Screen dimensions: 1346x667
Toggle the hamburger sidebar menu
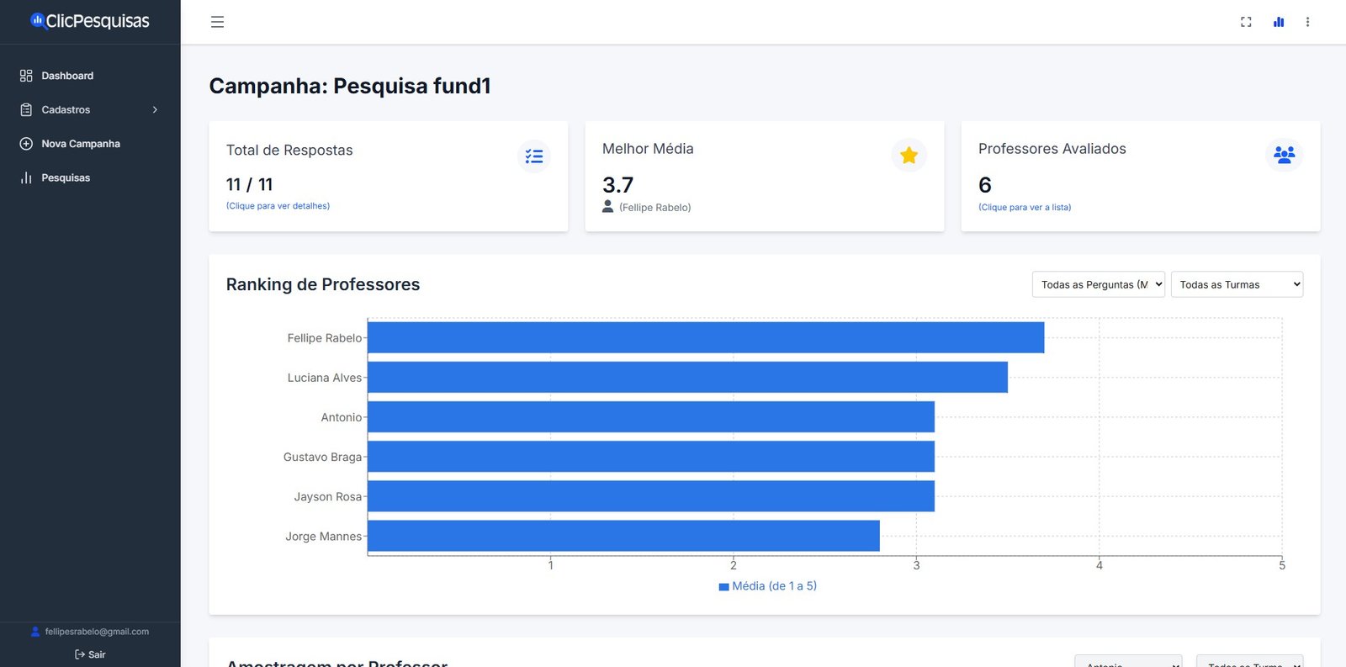coord(217,22)
